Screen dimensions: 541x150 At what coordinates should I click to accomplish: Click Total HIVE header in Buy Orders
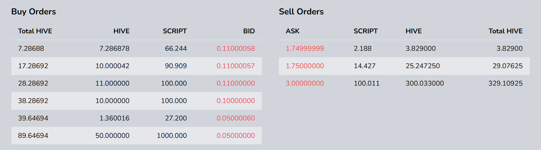point(35,31)
